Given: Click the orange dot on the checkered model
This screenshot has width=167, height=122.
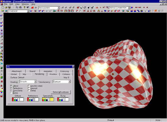Looking at the screenshot, I should click(113, 74).
